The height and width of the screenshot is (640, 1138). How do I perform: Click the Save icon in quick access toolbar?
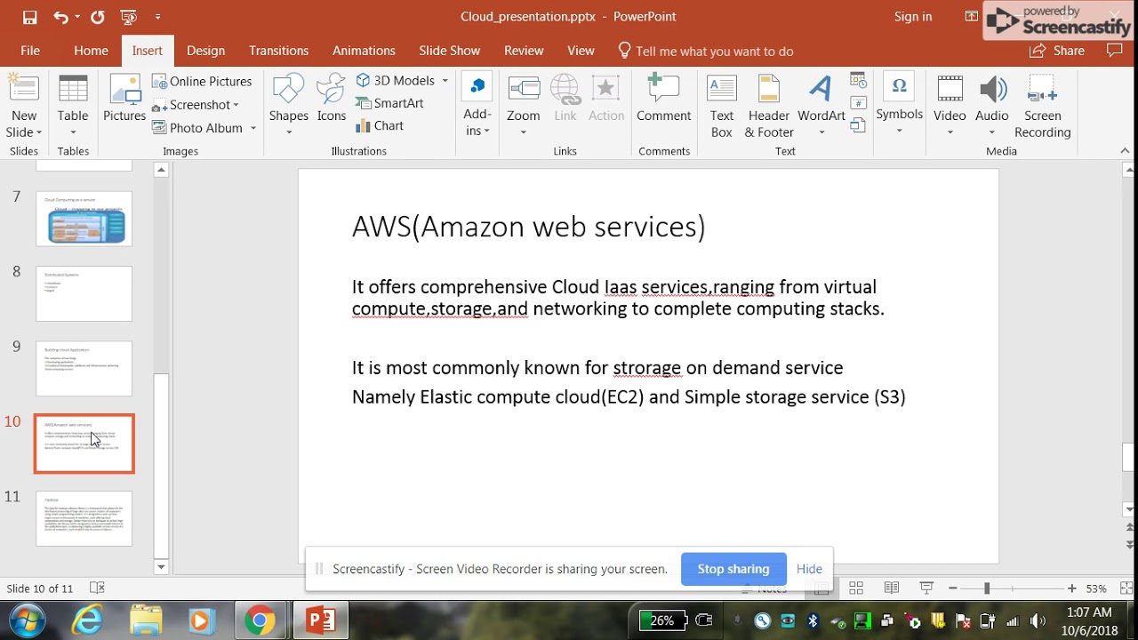point(30,17)
